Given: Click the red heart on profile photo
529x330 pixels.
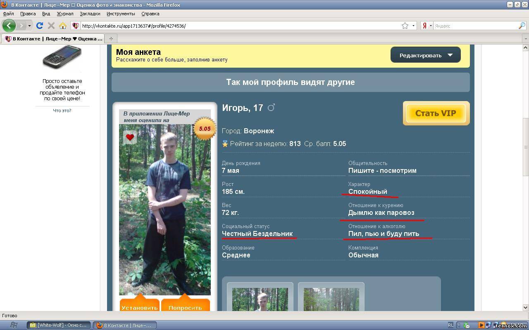Looking at the screenshot, I should [x=130, y=137].
